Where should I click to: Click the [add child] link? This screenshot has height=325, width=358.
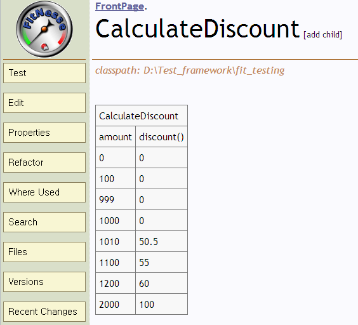(322, 35)
